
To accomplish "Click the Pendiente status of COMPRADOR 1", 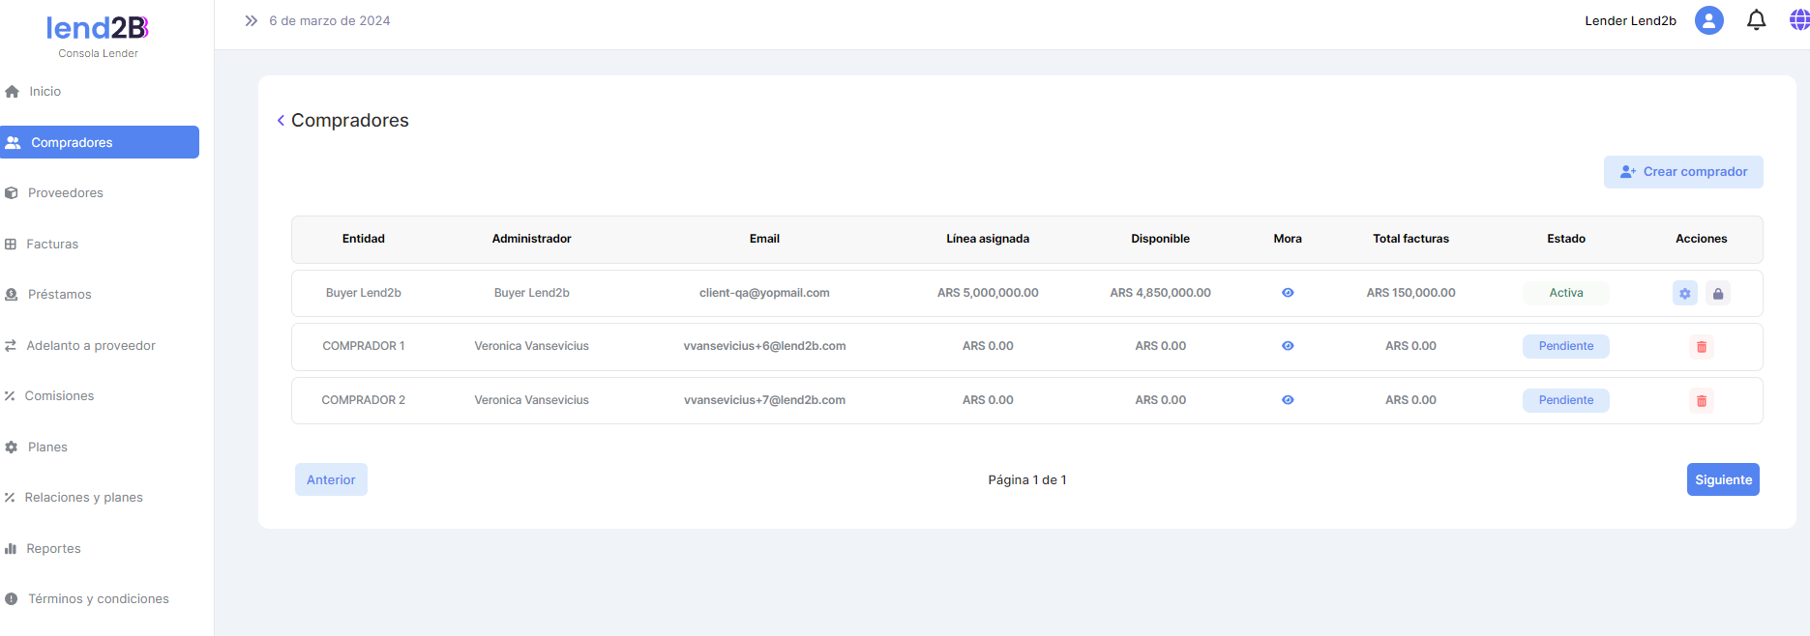I will [1565, 347].
